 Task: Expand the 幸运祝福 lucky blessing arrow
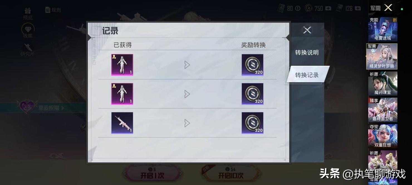[63, 108]
